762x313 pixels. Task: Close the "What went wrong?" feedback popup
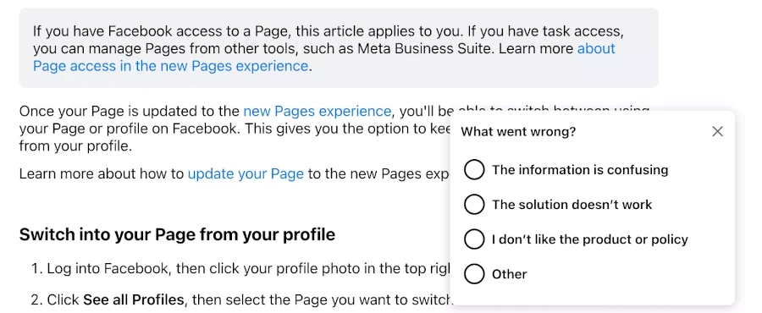coord(717,131)
